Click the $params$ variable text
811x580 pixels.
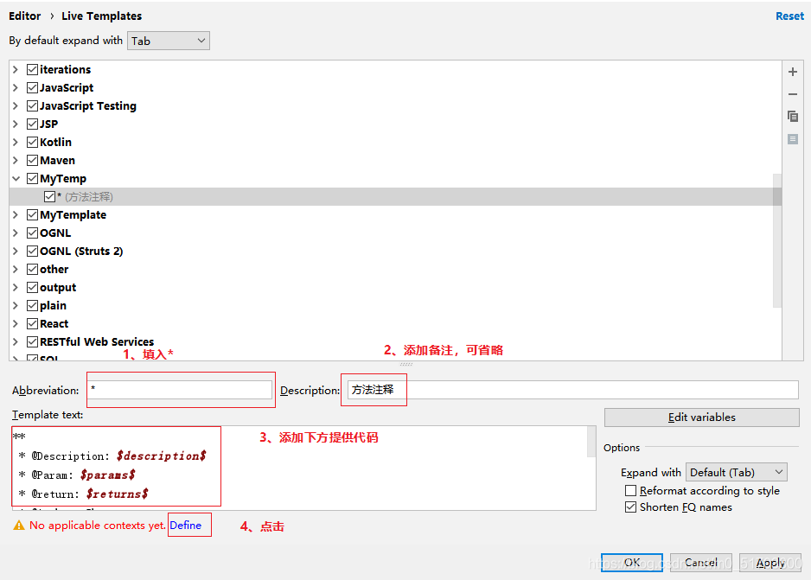[x=107, y=475]
